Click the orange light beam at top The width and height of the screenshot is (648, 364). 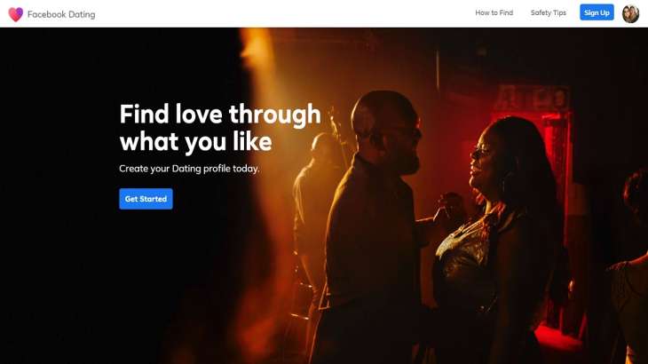tap(257, 62)
